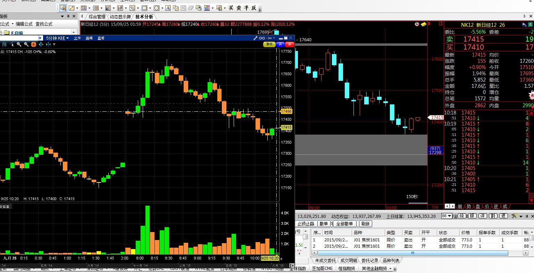Image resolution: width=534 pixels, height=273 pixels.
Task: Open the 88 account combo box
Action: click(447, 216)
